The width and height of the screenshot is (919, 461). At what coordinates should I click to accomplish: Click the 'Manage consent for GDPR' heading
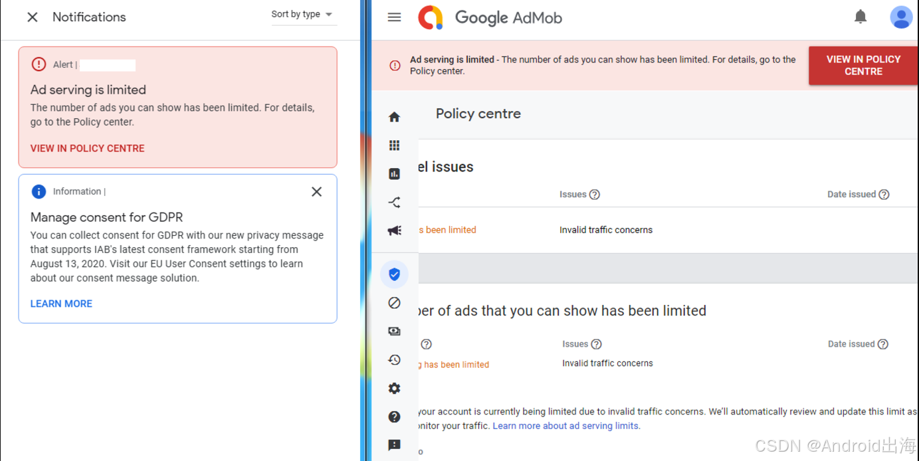(x=106, y=217)
